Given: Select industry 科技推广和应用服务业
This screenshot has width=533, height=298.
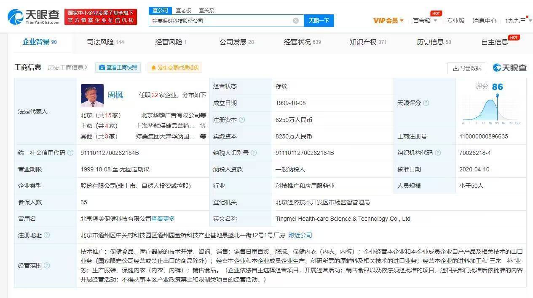Looking at the screenshot, I should [305, 186].
